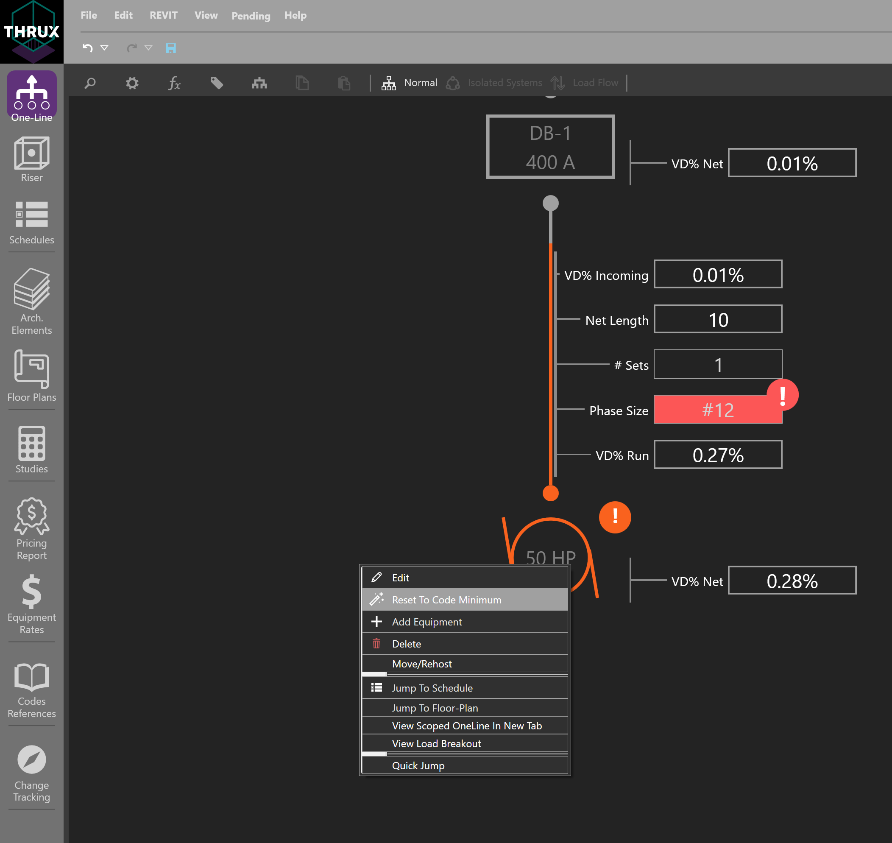The height and width of the screenshot is (843, 892).
Task: Select Reset To Code Minimum
Action: coord(446,600)
